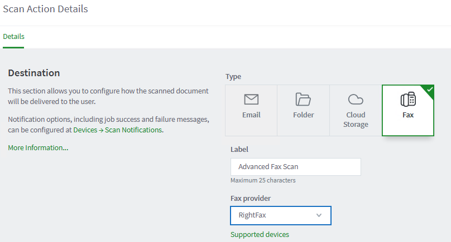Click the green checkmark on Fax tile

(x=429, y=89)
